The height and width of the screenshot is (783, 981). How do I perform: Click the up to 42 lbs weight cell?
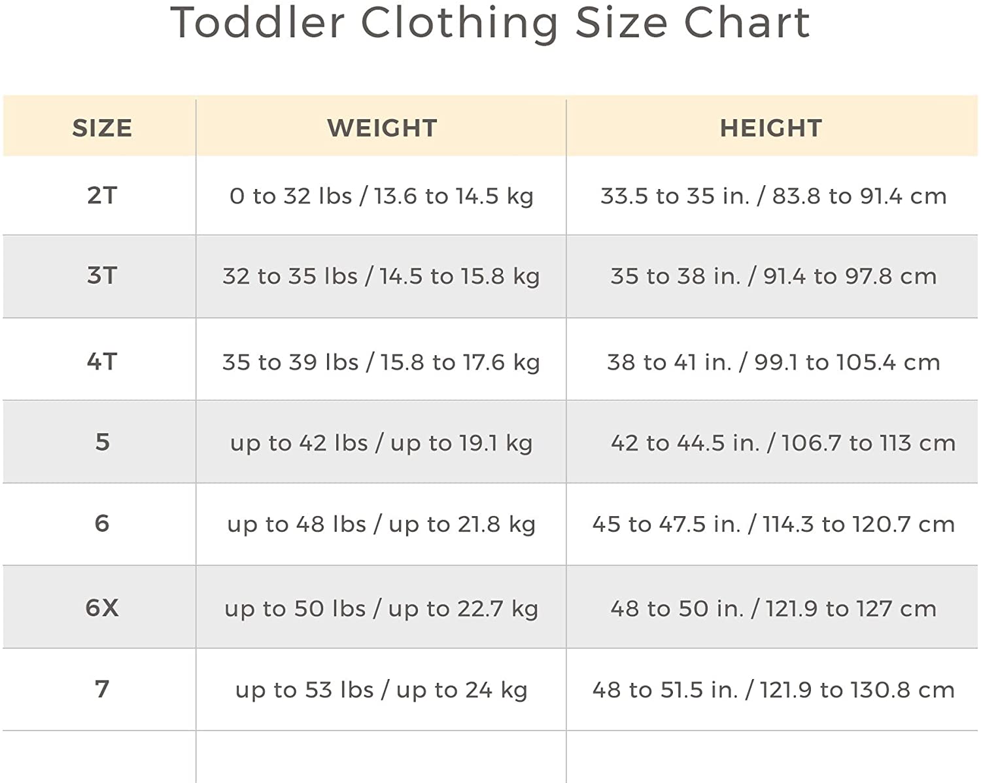[x=381, y=443]
